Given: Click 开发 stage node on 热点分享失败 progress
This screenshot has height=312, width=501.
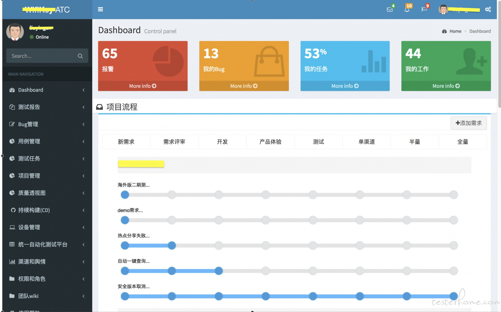Looking at the screenshot, I should tap(219, 245).
